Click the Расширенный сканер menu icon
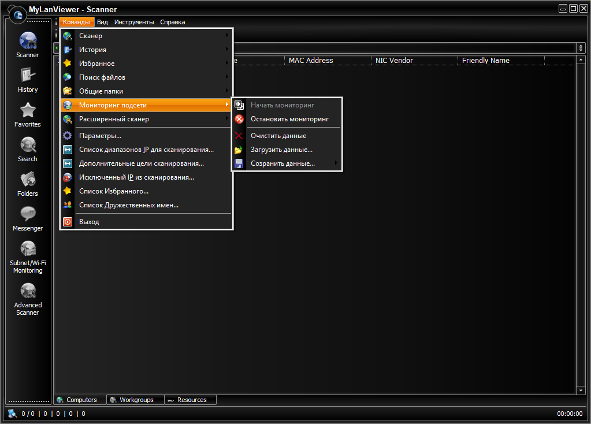Viewport: 591px width, 424px height. tap(68, 119)
